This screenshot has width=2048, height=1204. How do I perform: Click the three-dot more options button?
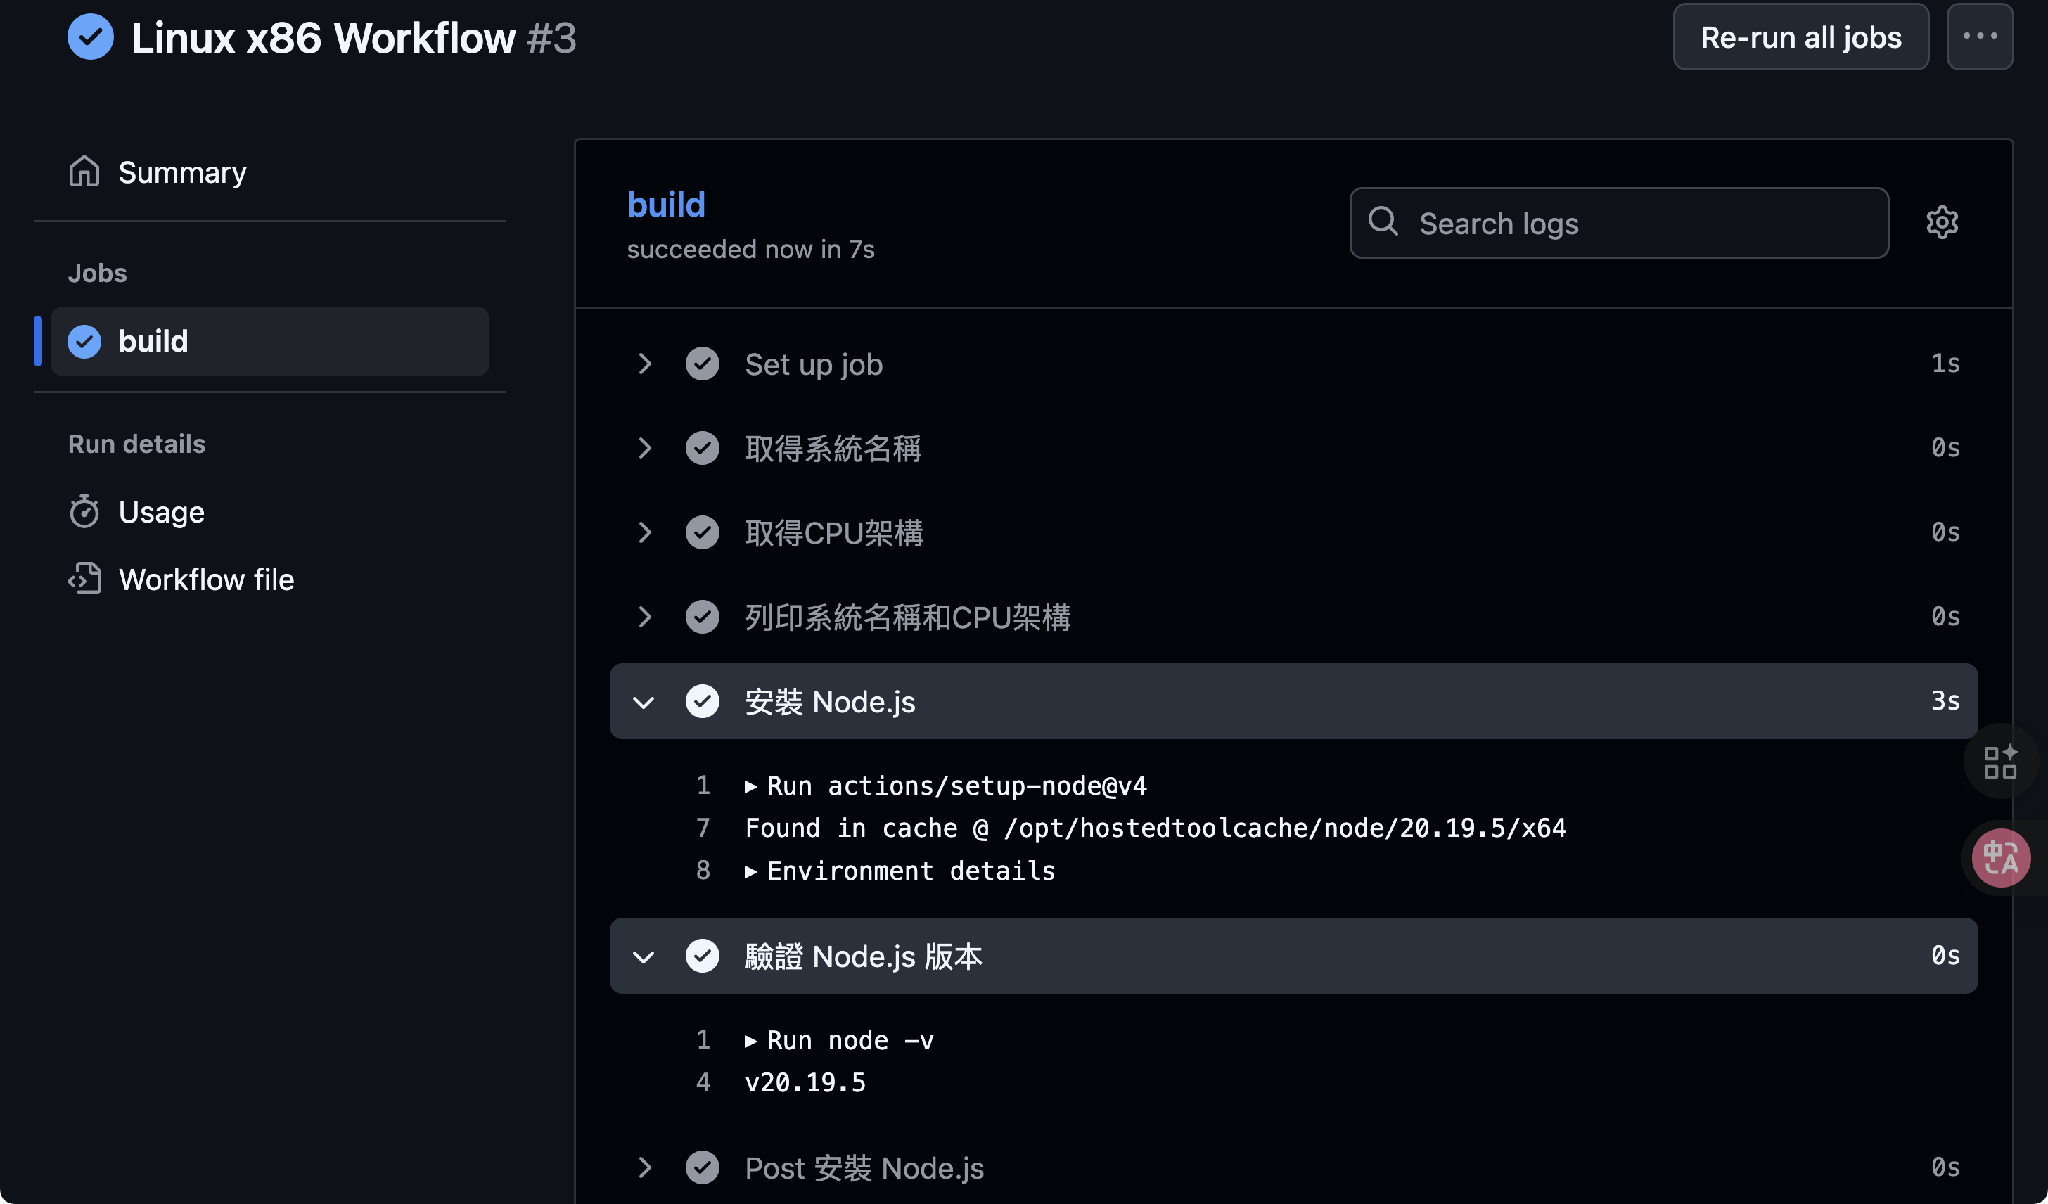click(1979, 37)
